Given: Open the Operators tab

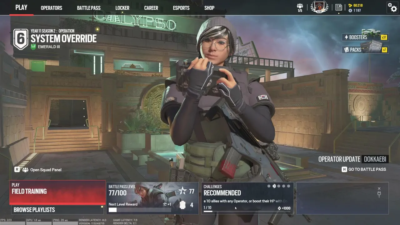Looking at the screenshot, I should tap(52, 8).
